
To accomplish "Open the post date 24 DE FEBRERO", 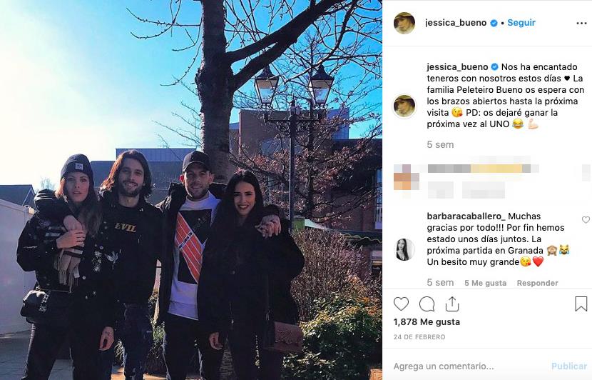I will (419, 337).
